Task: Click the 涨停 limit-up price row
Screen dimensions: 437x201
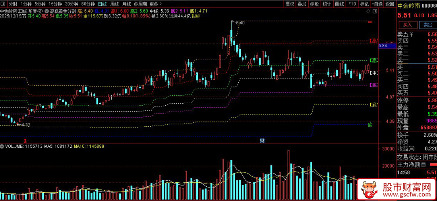Action: tap(417, 100)
